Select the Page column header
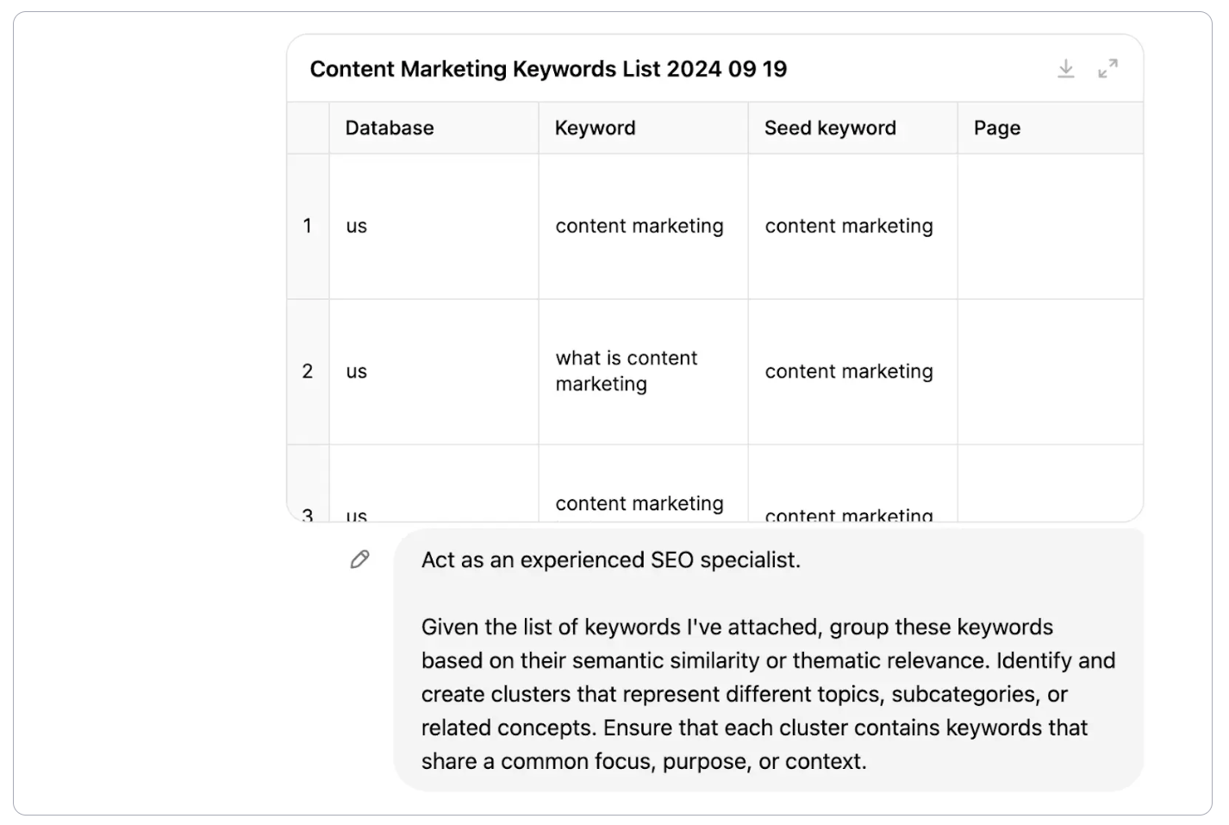This screenshot has height=825, width=1229. (x=996, y=128)
